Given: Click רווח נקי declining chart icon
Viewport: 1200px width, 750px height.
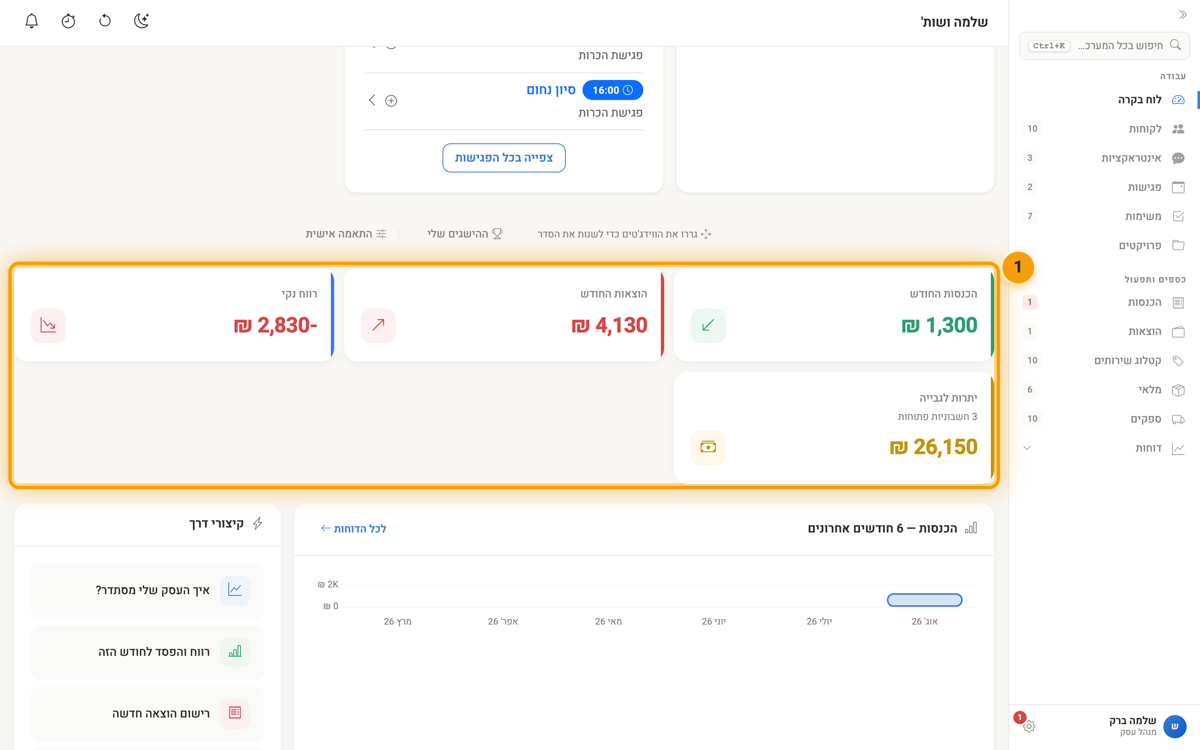Looking at the screenshot, I should point(48,325).
